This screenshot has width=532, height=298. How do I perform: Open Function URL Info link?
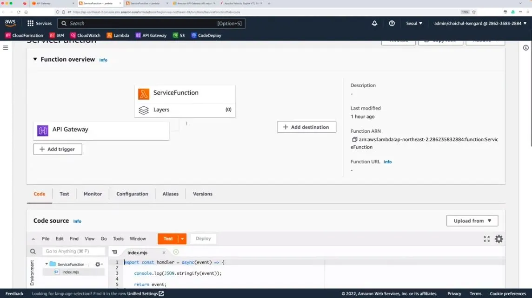tap(387, 162)
